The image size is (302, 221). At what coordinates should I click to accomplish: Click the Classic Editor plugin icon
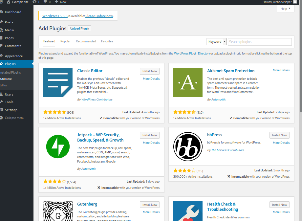tap(58, 82)
